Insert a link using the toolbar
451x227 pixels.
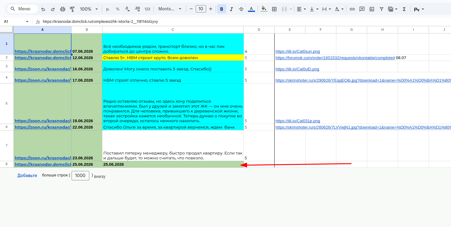pyautogui.click(x=352, y=9)
